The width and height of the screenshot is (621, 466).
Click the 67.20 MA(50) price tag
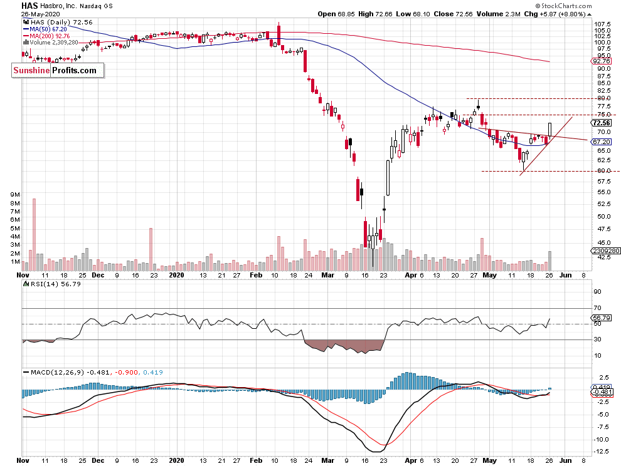pos(601,142)
